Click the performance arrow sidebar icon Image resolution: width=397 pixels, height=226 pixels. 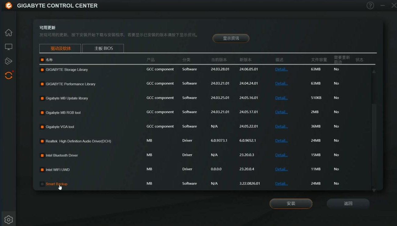coord(9,61)
